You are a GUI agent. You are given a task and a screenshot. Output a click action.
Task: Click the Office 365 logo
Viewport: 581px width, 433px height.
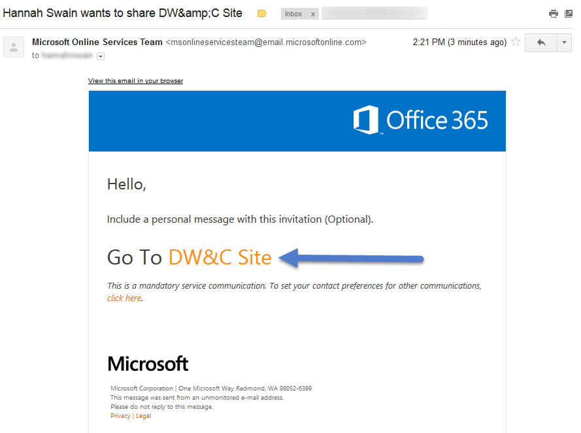coord(421,121)
